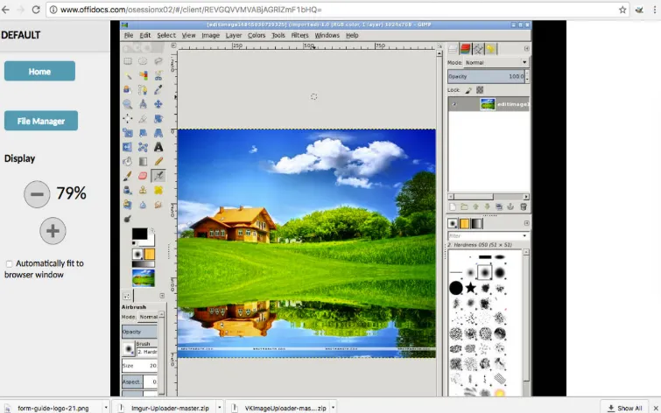Viewport: 661px width, 413px height.
Task: Select the Free Select lasso tool
Action: coord(158,61)
